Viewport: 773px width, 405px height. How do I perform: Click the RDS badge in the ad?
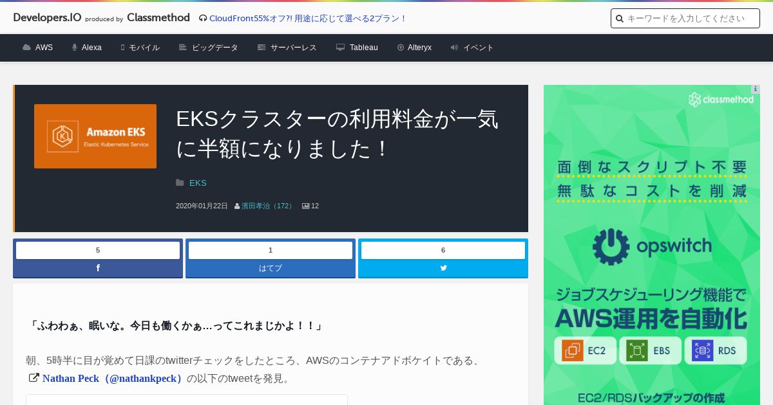(x=716, y=351)
